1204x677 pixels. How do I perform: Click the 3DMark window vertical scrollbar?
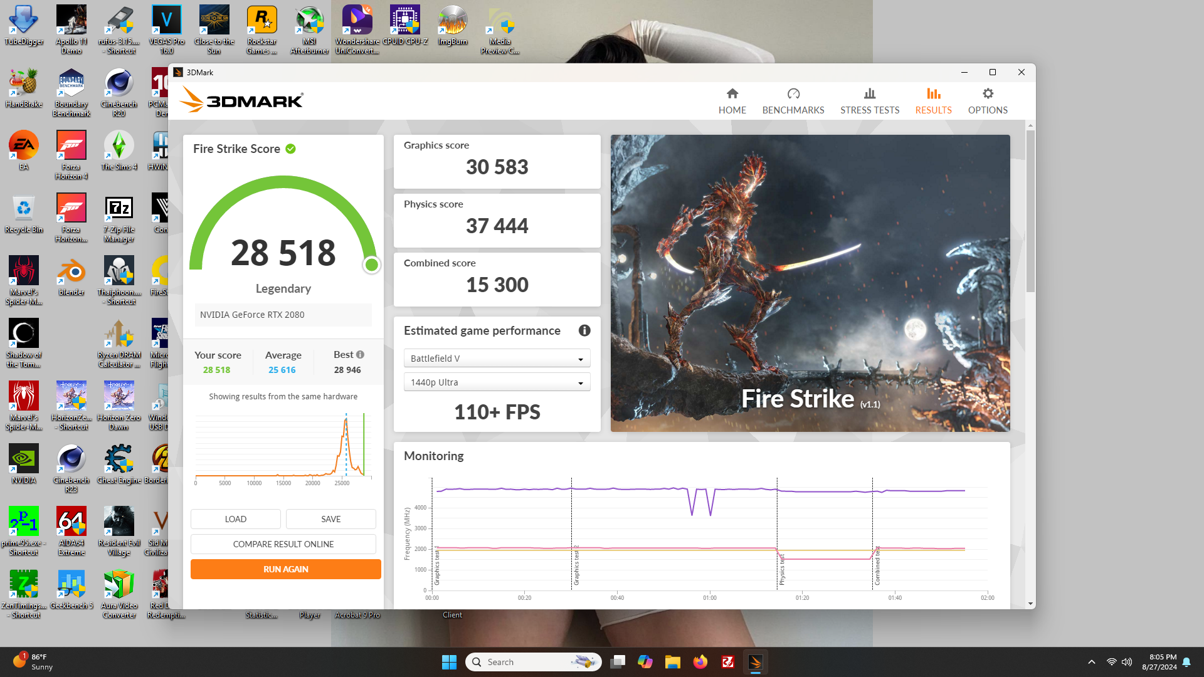point(1030,211)
